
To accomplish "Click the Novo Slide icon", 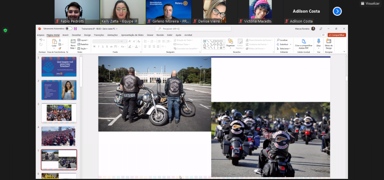I will [73, 42].
